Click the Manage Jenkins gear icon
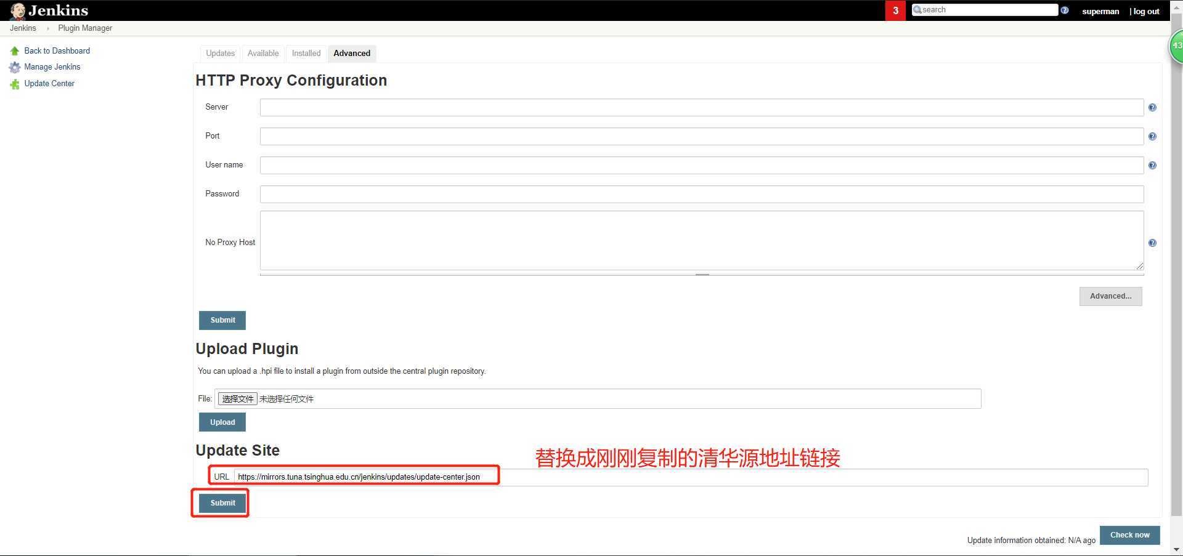Viewport: 1183px width, 556px height. tap(15, 67)
